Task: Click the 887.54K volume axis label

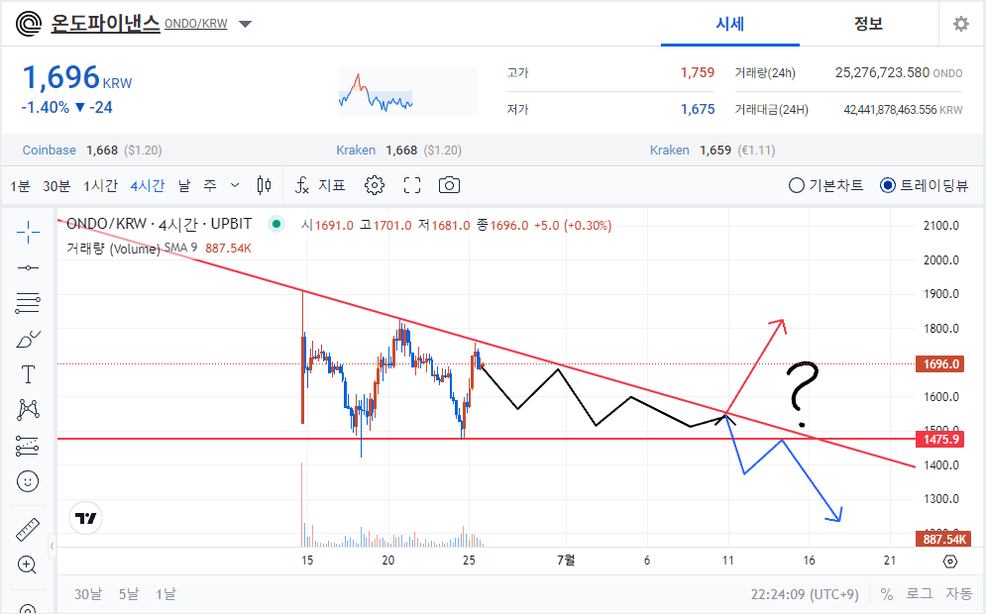Action: 943,539
